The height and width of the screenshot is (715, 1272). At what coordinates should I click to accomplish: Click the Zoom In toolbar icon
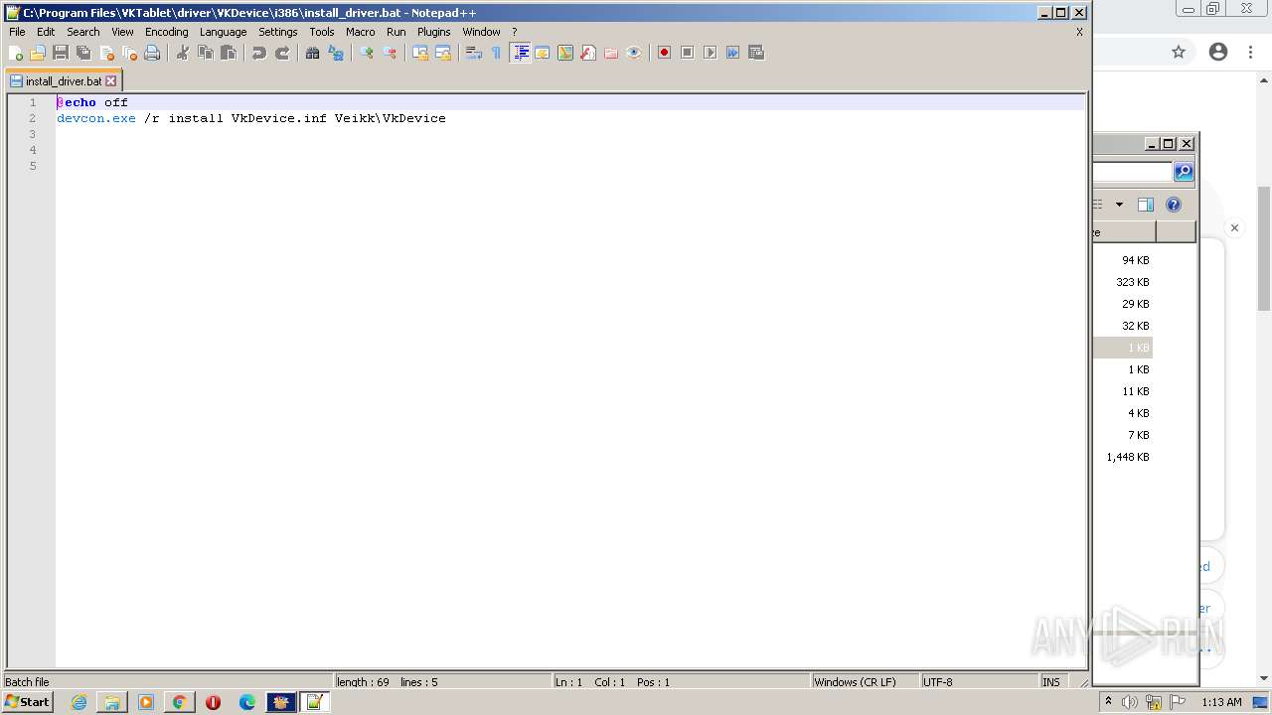click(x=367, y=53)
